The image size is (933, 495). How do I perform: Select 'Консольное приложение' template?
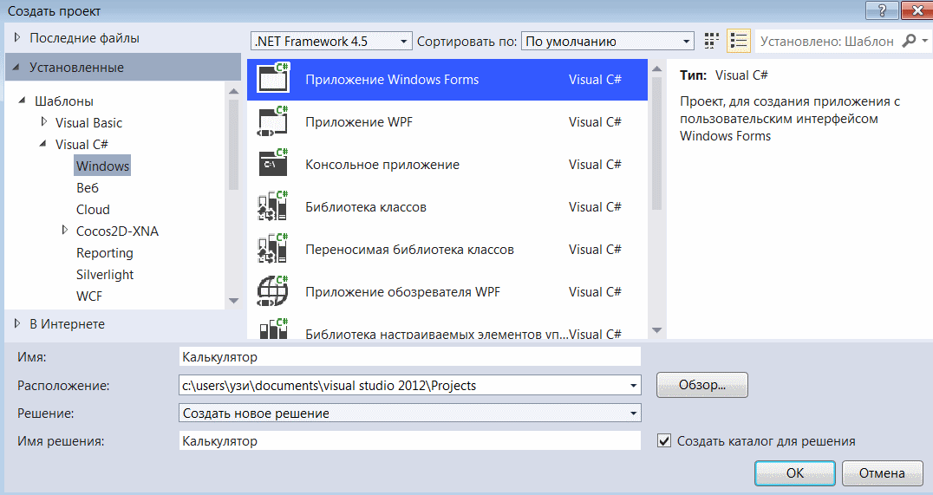pyautogui.click(x=447, y=164)
